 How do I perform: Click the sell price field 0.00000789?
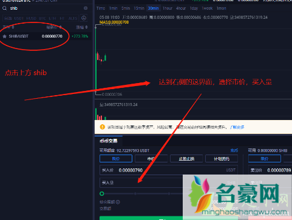tap(270, 170)
